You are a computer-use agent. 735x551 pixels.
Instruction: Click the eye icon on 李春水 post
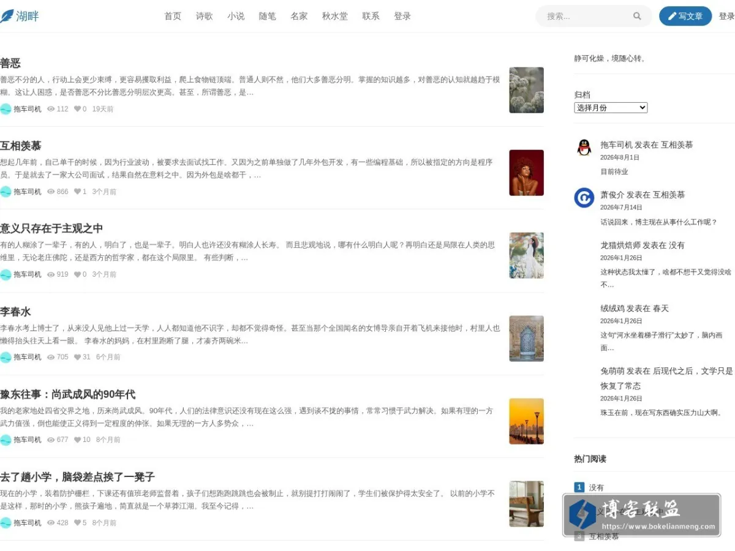tap(51, 357)
